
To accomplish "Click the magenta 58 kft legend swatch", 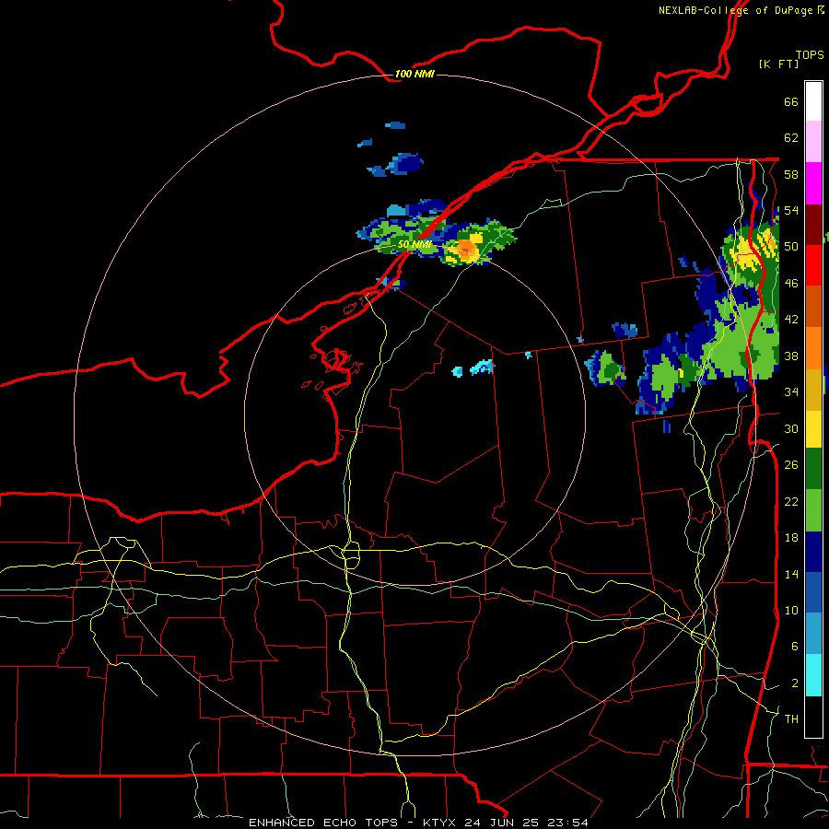I will coord(813,183).
